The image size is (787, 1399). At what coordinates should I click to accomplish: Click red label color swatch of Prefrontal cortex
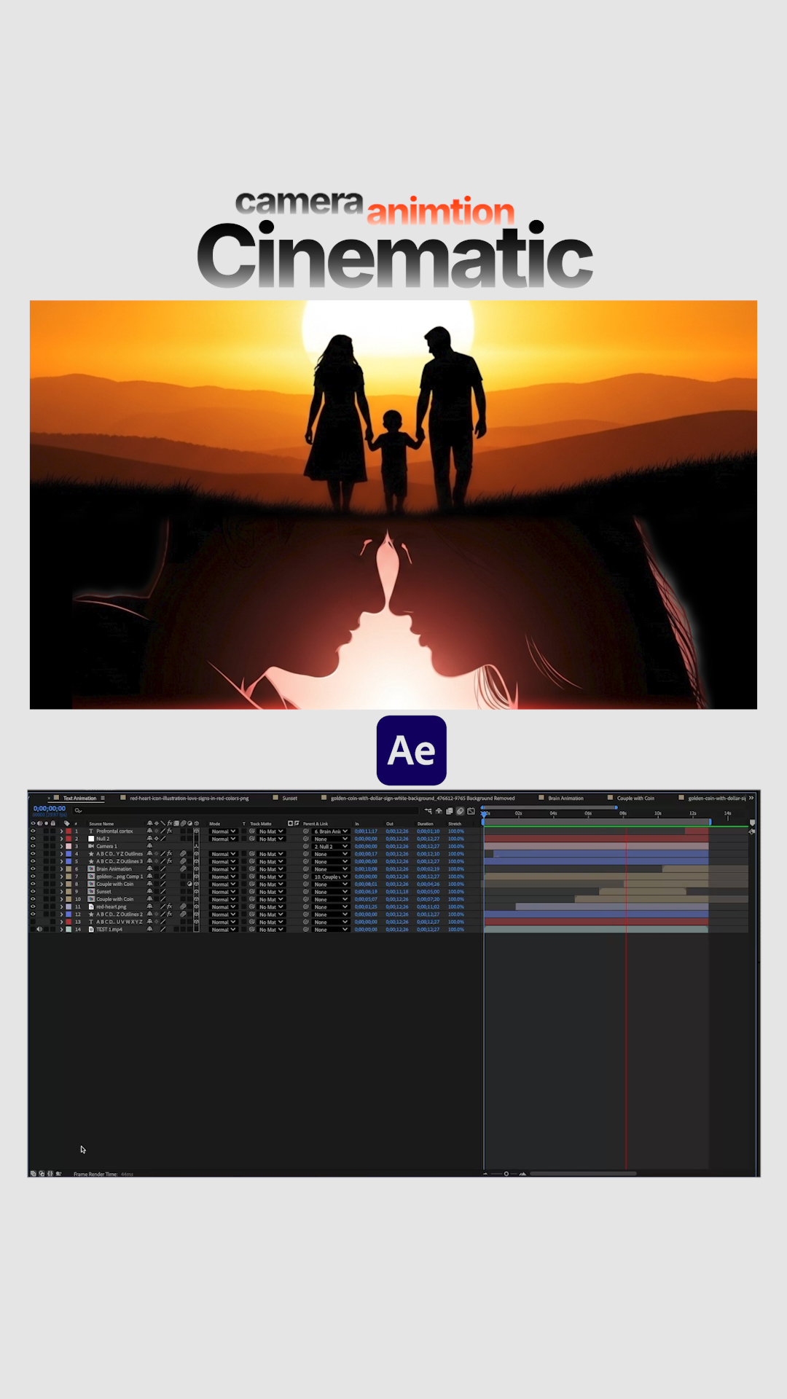tap(68, 831)
